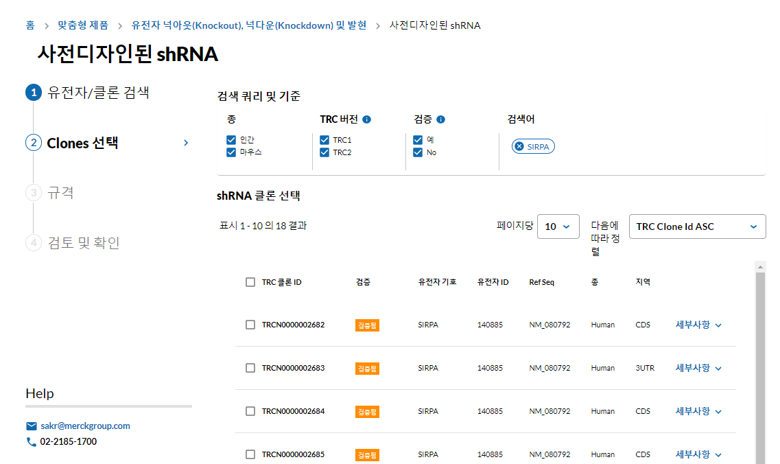The image size is (780, 464).
Task: Check the select-all checkbox in table header
Action: (250, 282)
